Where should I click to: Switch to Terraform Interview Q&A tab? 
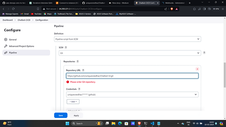41,3
